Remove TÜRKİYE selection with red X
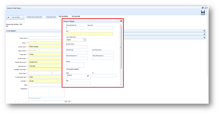Viewport: 220px width, 115px height. click(88, 76)
